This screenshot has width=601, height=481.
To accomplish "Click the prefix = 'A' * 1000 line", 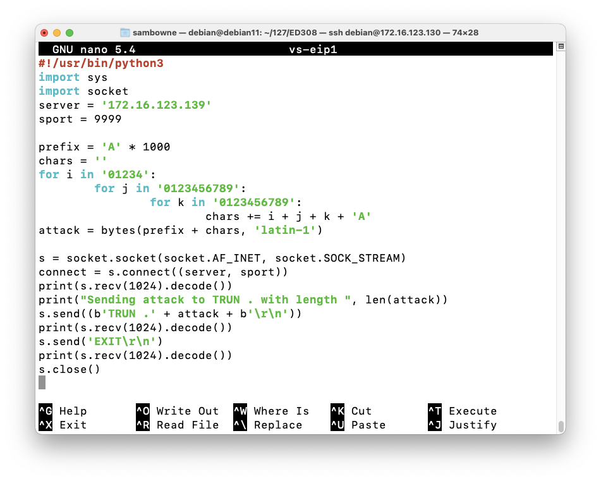I will click(104, 147).
